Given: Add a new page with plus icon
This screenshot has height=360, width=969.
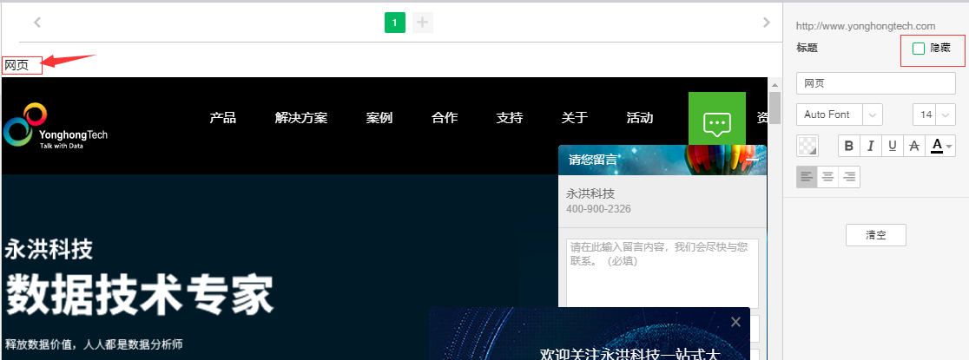Looking at the screenshot, I should click(423, 23).
